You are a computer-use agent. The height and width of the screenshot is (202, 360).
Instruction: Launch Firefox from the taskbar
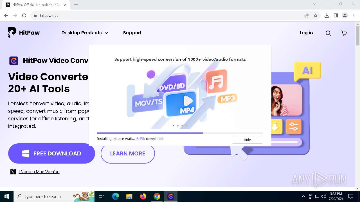pyautogui.click(x=143, y=196)
